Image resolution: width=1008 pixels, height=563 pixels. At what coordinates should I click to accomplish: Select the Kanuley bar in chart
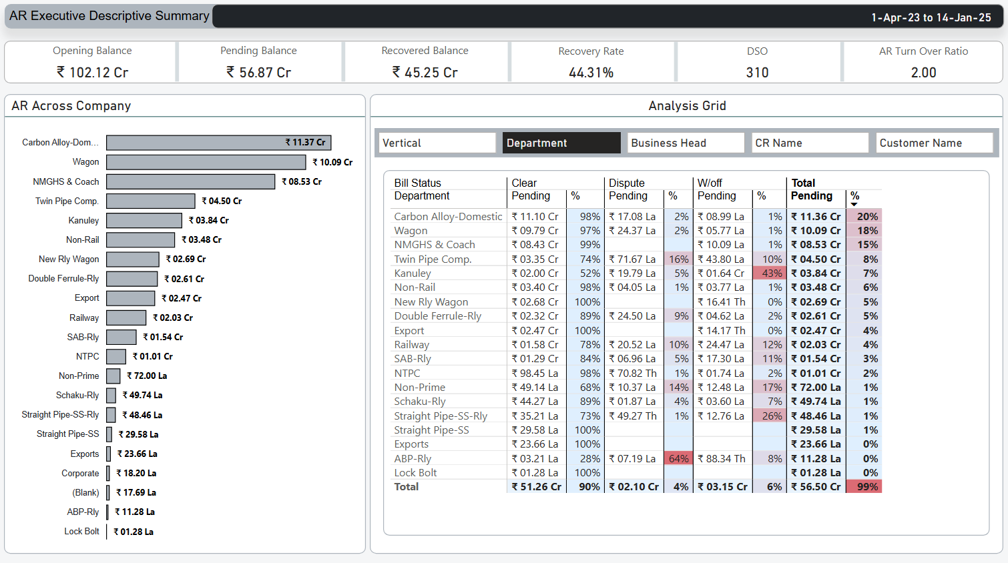coord(144,220)
